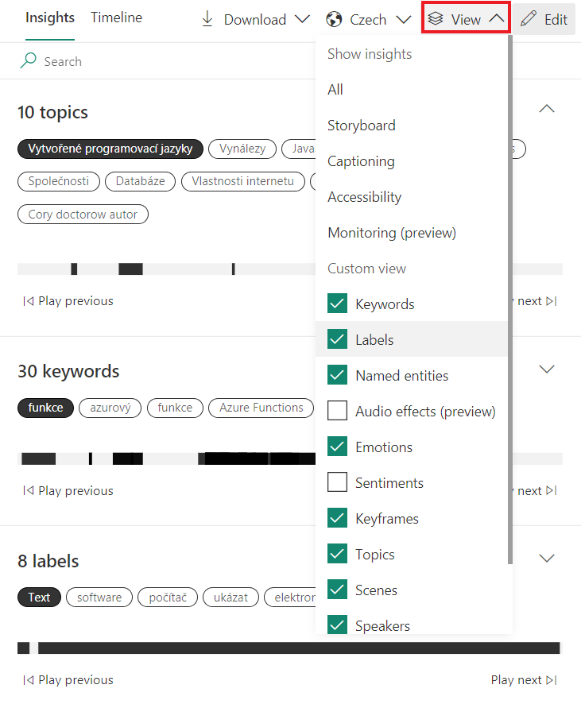Viewport: 581px width, 704px height.
Task: Click the download arrow icon
Action: pos(207,19)
